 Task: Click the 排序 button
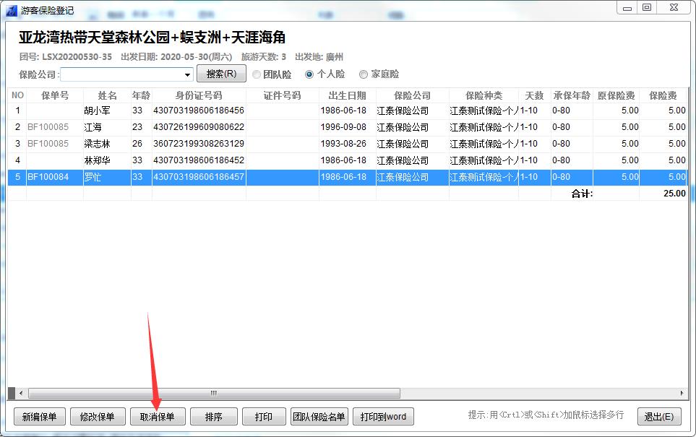coord(214,417)
